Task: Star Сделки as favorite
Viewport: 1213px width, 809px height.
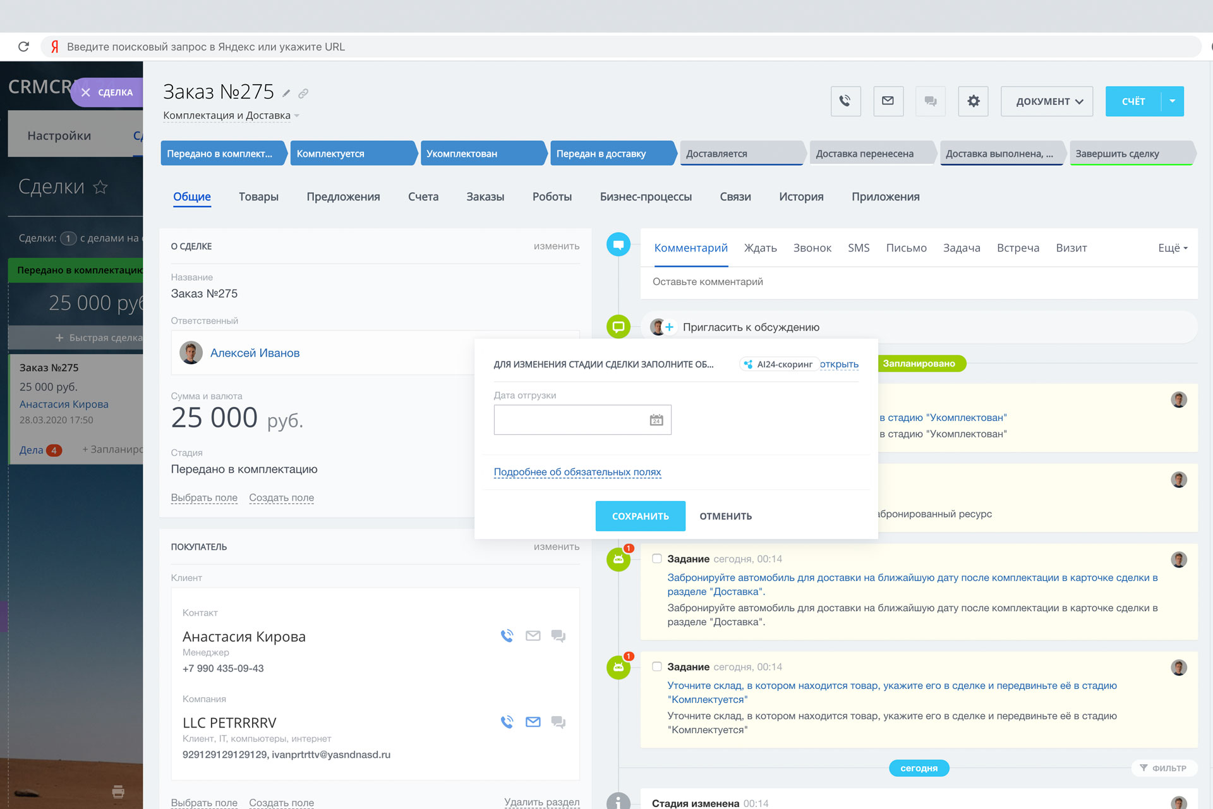Action: point(100,187)
